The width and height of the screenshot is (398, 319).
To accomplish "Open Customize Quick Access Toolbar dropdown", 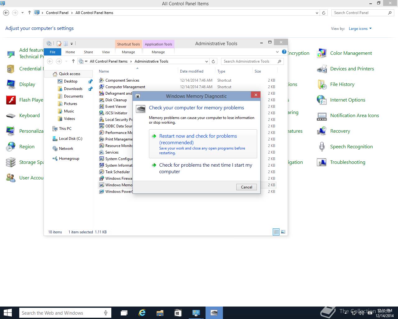I will [72, 44].
